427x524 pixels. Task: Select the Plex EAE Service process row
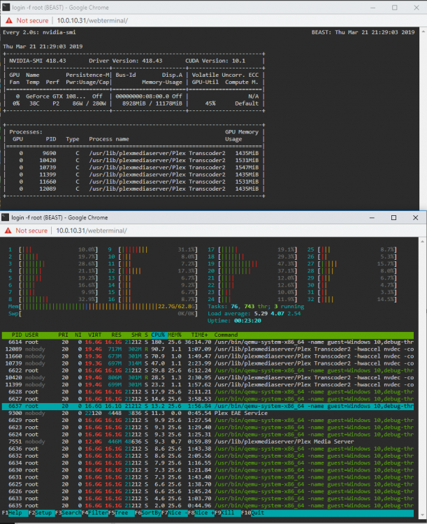(x=208, y=413)
